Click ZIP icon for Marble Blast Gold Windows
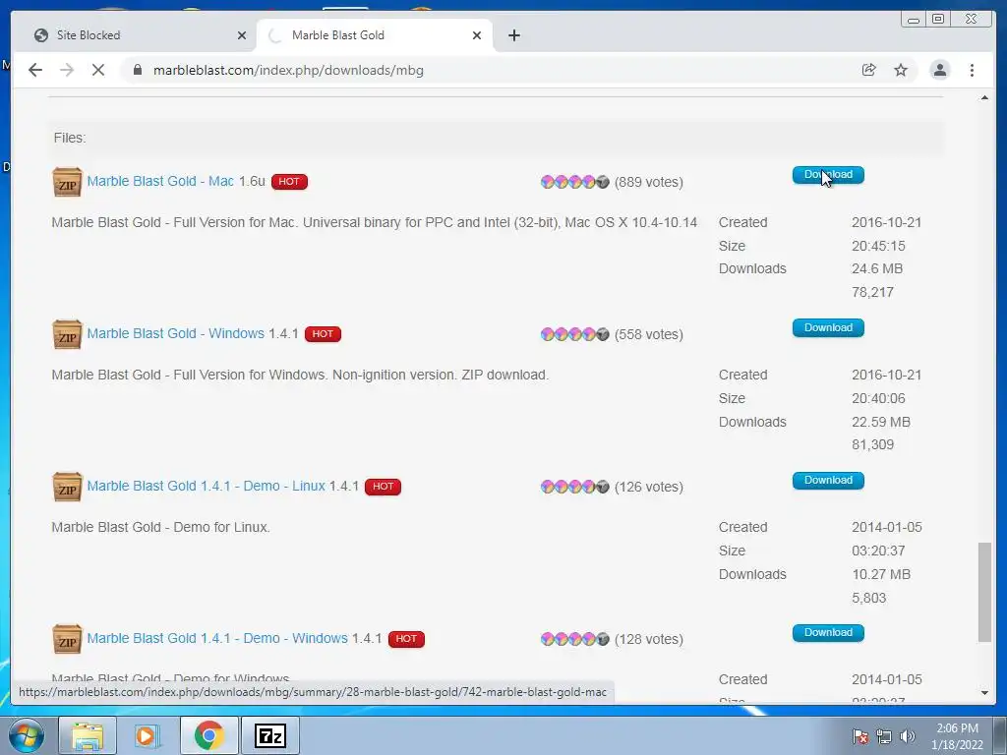The width and height of the screenshot is (1007, 755). [67, 334]
